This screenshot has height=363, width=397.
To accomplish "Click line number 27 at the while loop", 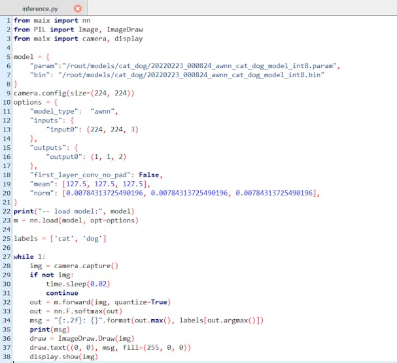I will [x=7, y=257].
